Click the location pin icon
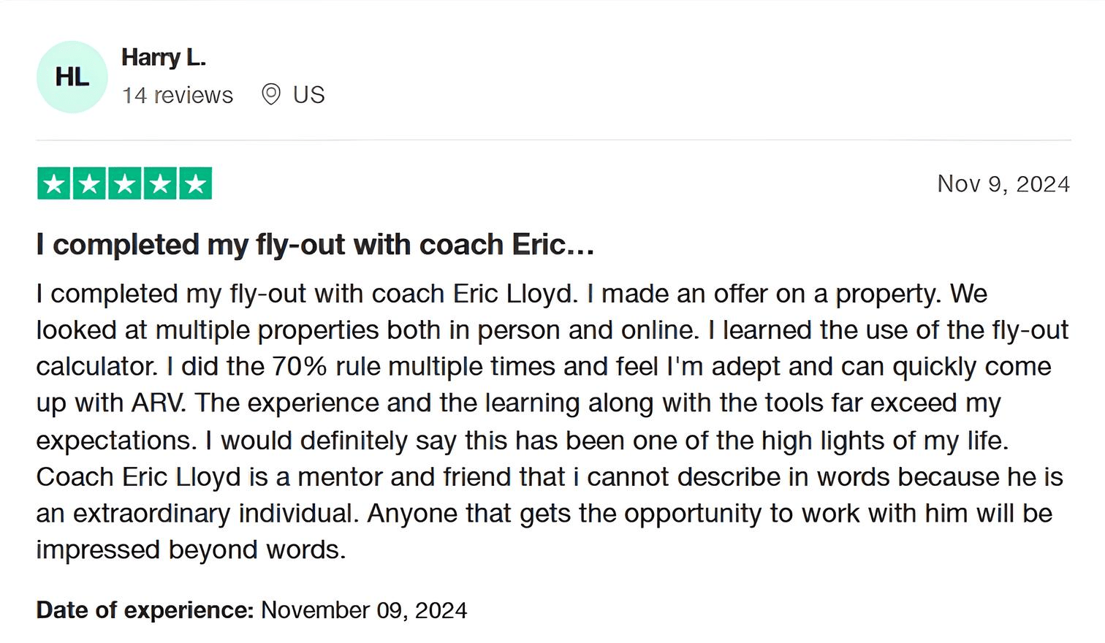 coord(270,94)
